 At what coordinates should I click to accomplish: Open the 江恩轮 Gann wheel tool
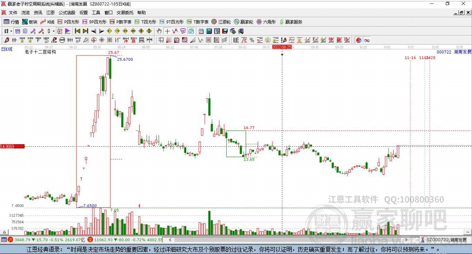point(221,22)
